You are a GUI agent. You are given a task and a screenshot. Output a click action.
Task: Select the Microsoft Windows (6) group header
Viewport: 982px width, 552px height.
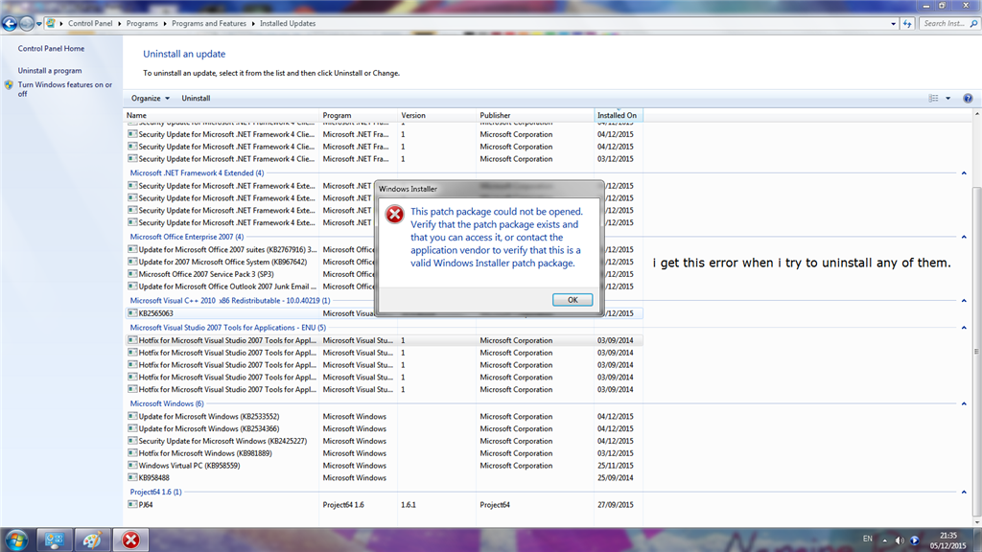coord(167,404)
